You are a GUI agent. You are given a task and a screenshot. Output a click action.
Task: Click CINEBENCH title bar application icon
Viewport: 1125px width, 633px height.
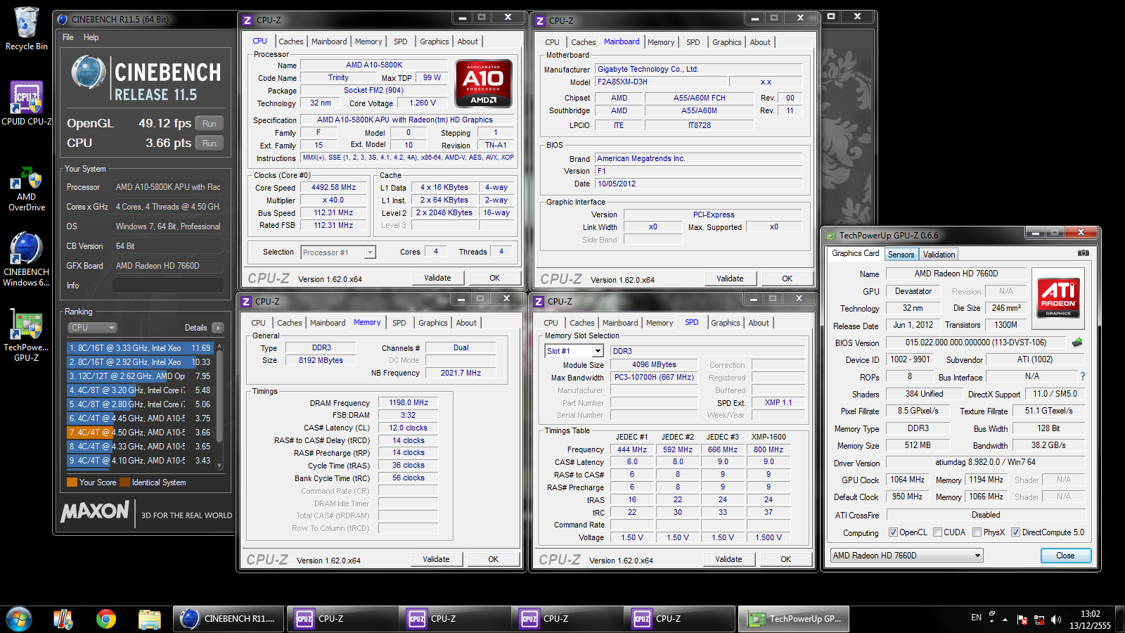click(62, 20)
